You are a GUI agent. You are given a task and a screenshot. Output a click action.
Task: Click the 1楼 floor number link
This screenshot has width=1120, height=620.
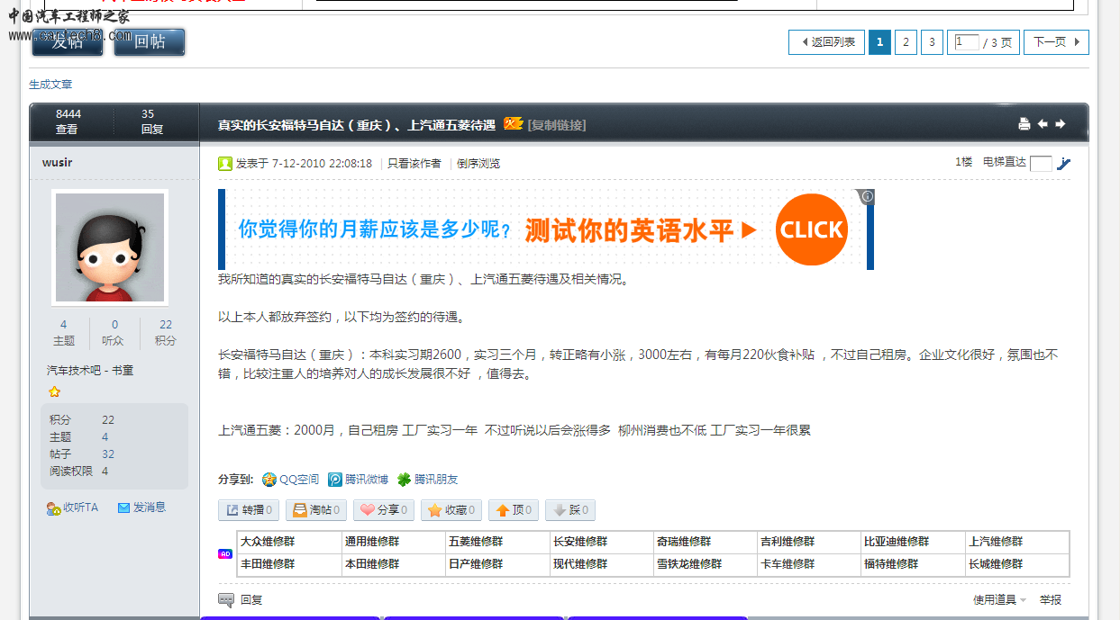coord(963,162)
